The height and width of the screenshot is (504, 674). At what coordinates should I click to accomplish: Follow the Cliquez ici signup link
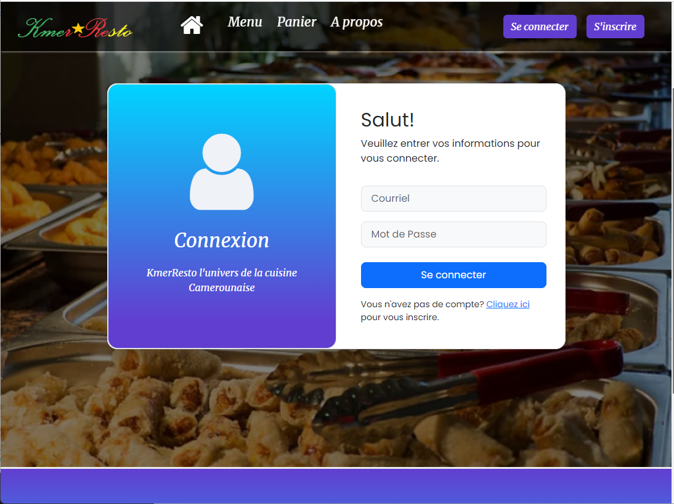click(508, 304)
